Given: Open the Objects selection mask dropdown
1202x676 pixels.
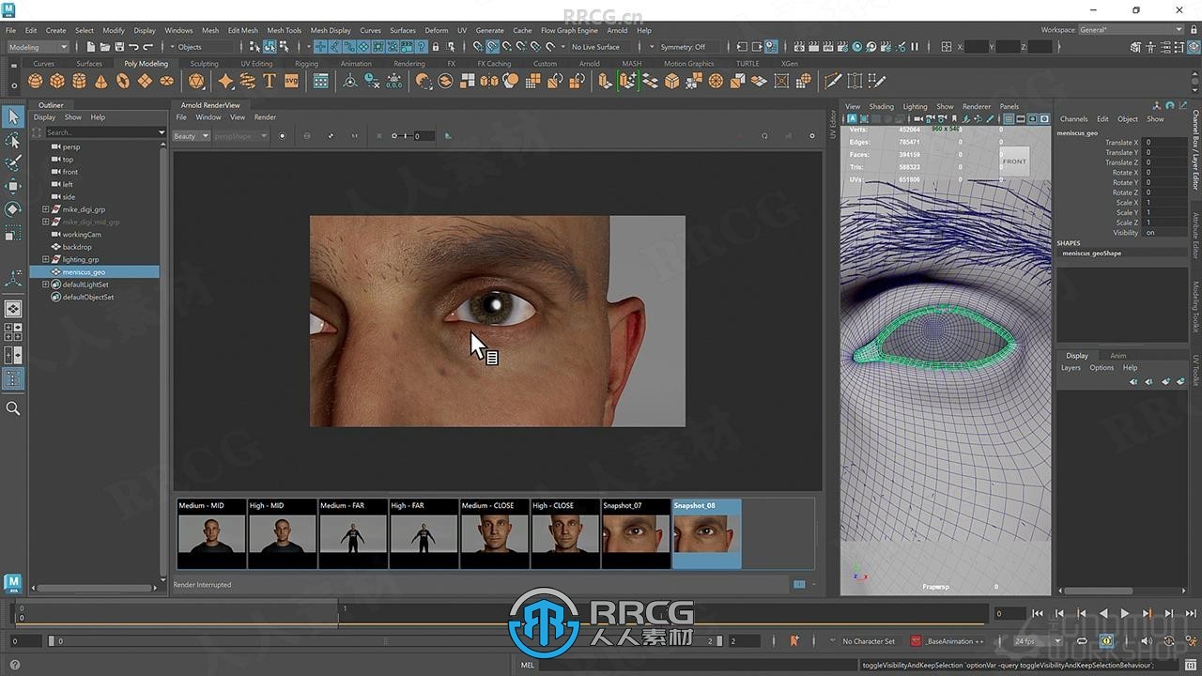Looking at the screenshot, I should 202,47.
